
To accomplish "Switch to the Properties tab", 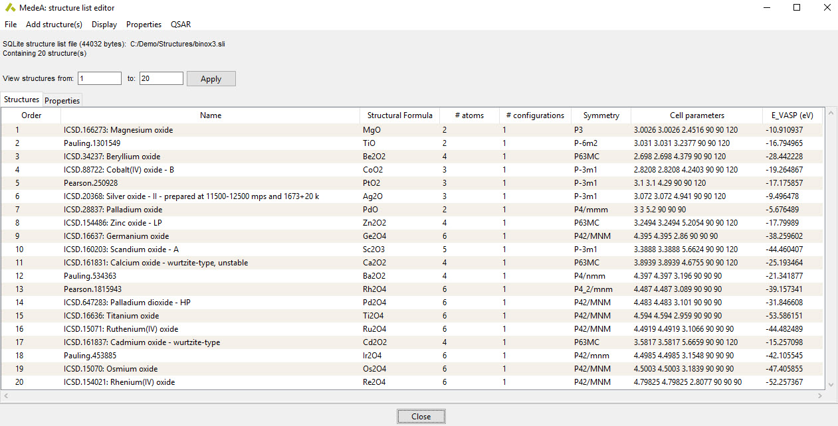I will pyautogui.click(x=62, y=101).
